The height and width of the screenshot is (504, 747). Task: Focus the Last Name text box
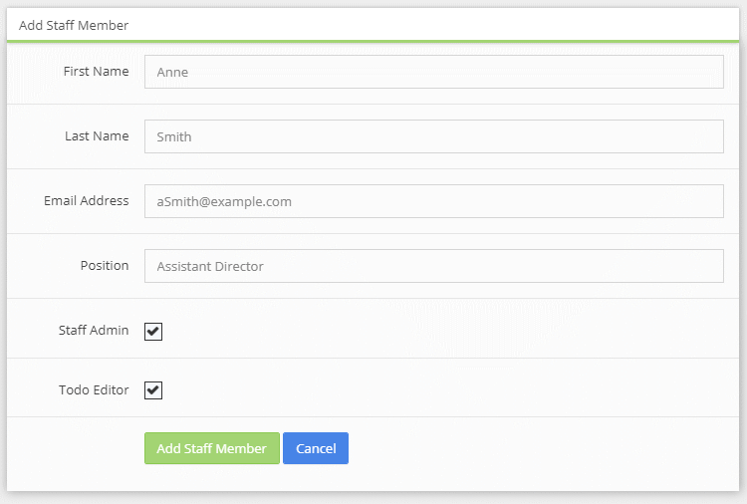coord(433,136)
